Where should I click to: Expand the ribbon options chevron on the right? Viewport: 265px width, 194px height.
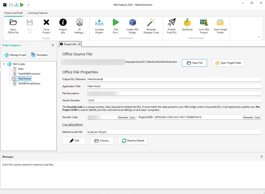[x=259, y=37]
